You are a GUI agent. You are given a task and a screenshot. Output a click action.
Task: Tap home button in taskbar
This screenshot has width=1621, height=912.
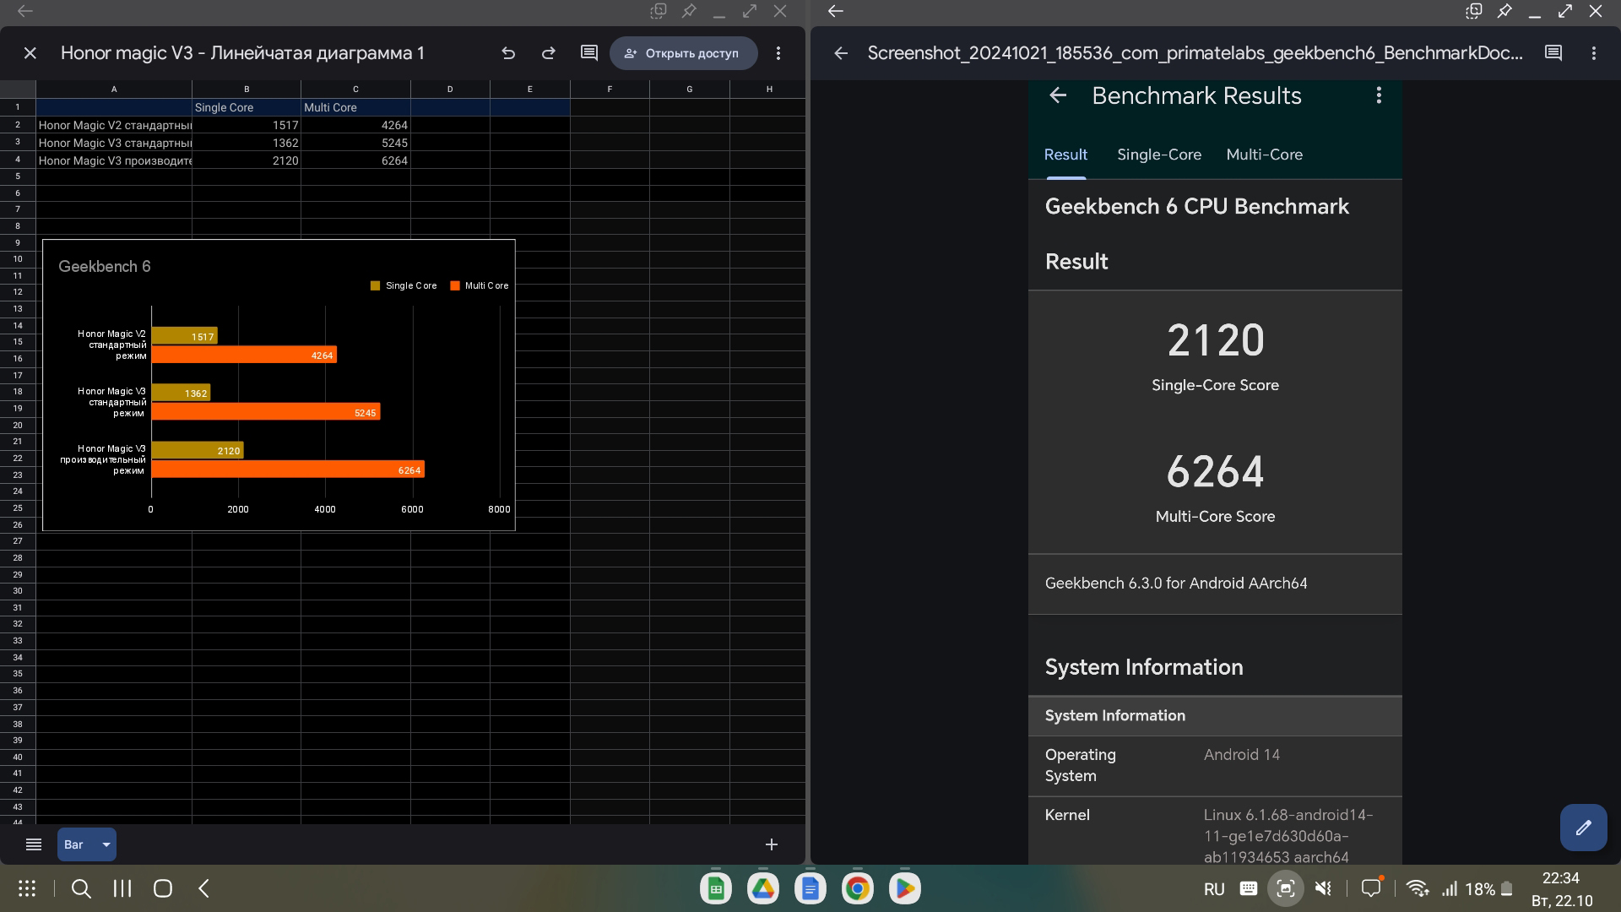tap(163, 888)
